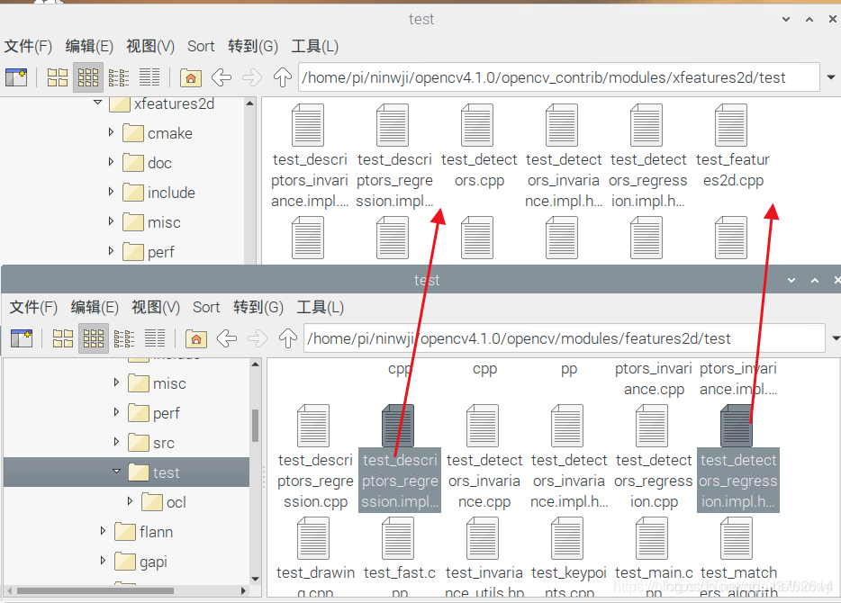The image size is (841, 603).
Task: Go to home folder in upper window
Action: (x=190, y=77)
